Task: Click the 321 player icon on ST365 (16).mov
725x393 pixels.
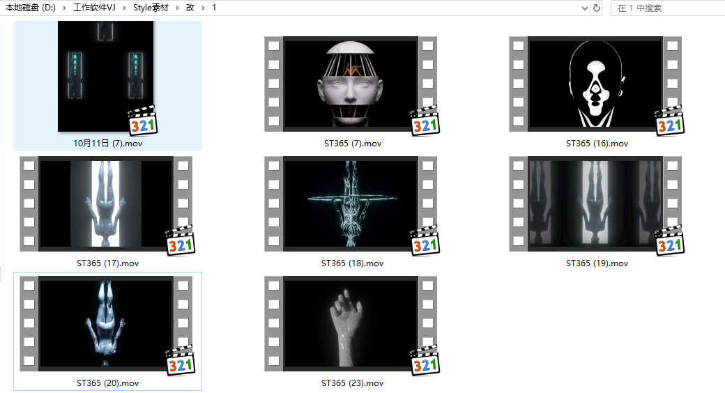Action: [669, 121]
